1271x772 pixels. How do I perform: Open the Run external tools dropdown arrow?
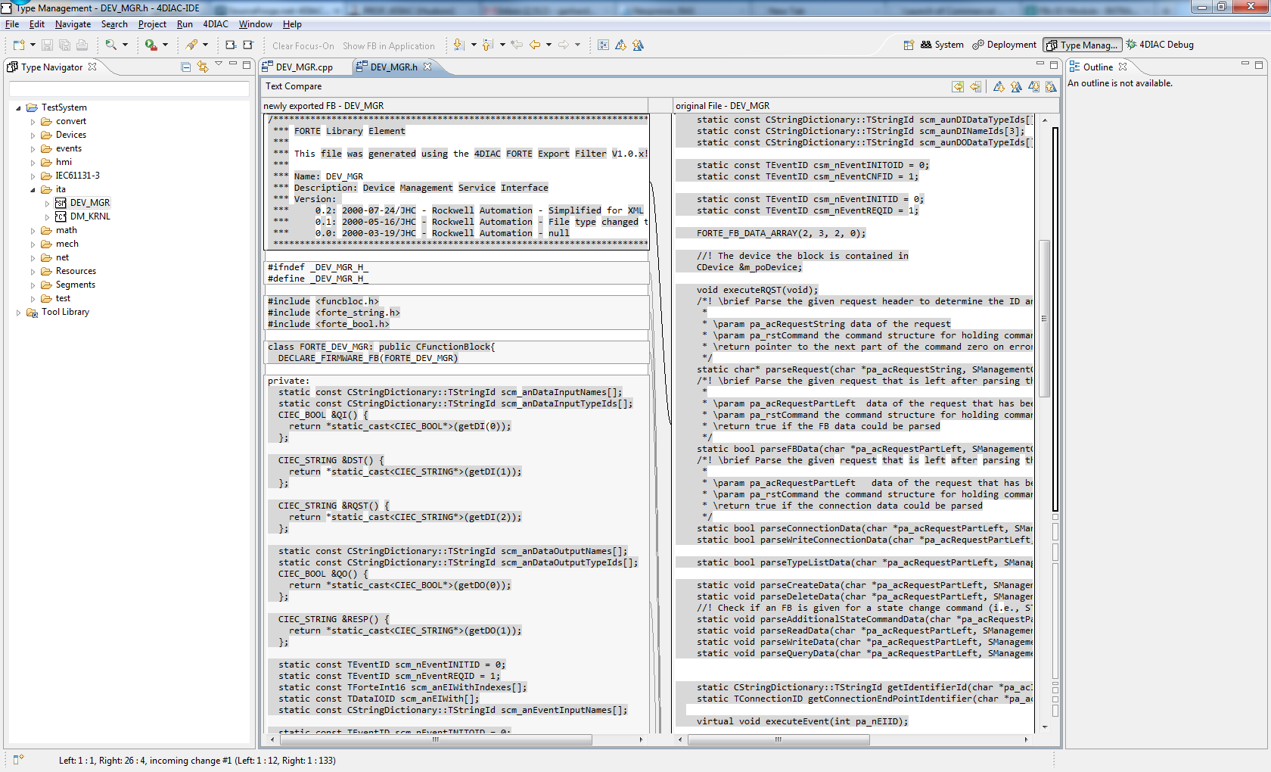(165, 45)
